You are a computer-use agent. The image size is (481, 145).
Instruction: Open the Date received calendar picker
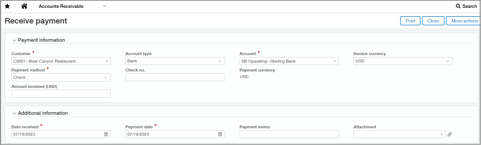[x=106, y=134]
